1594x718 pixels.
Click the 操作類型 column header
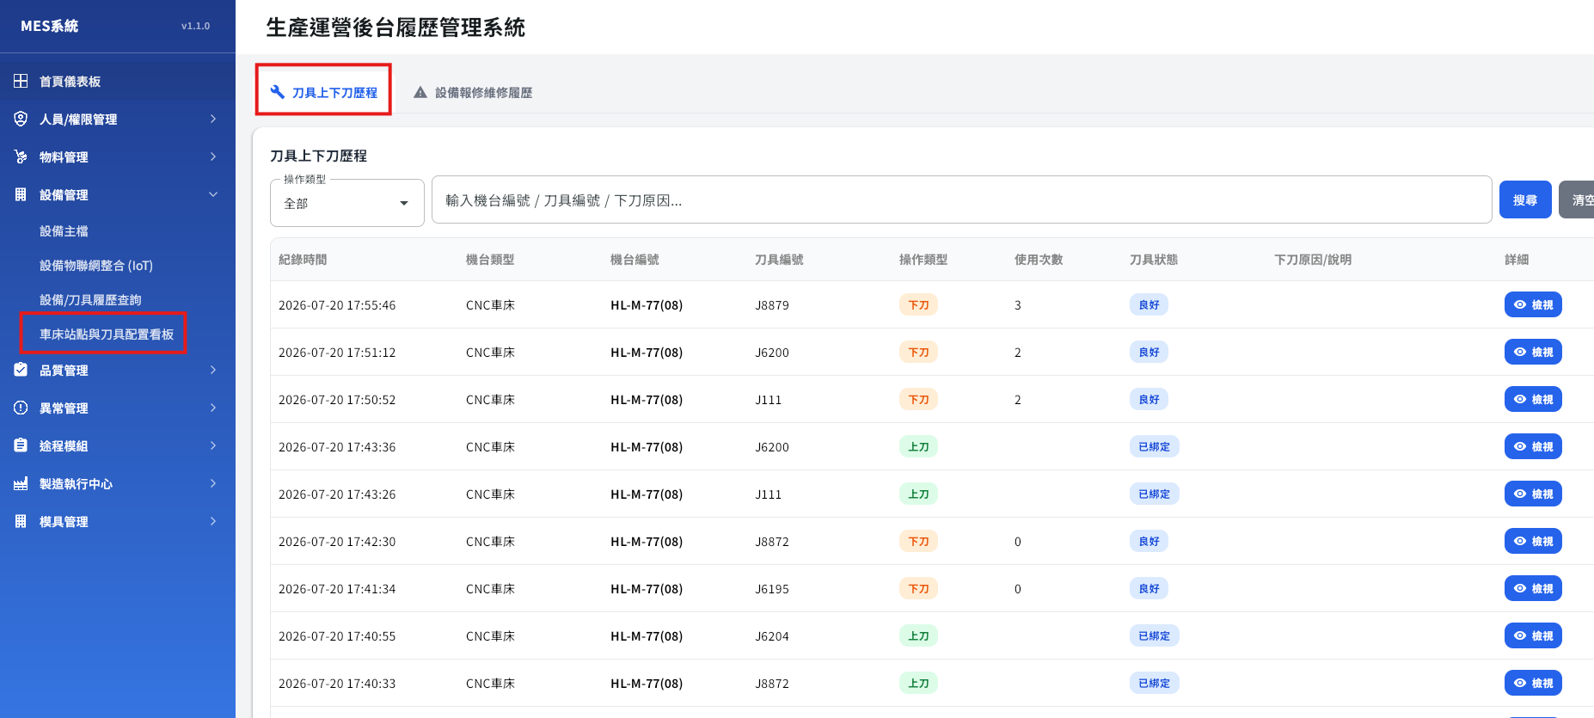pyautogui.click(x=923, y=260)
